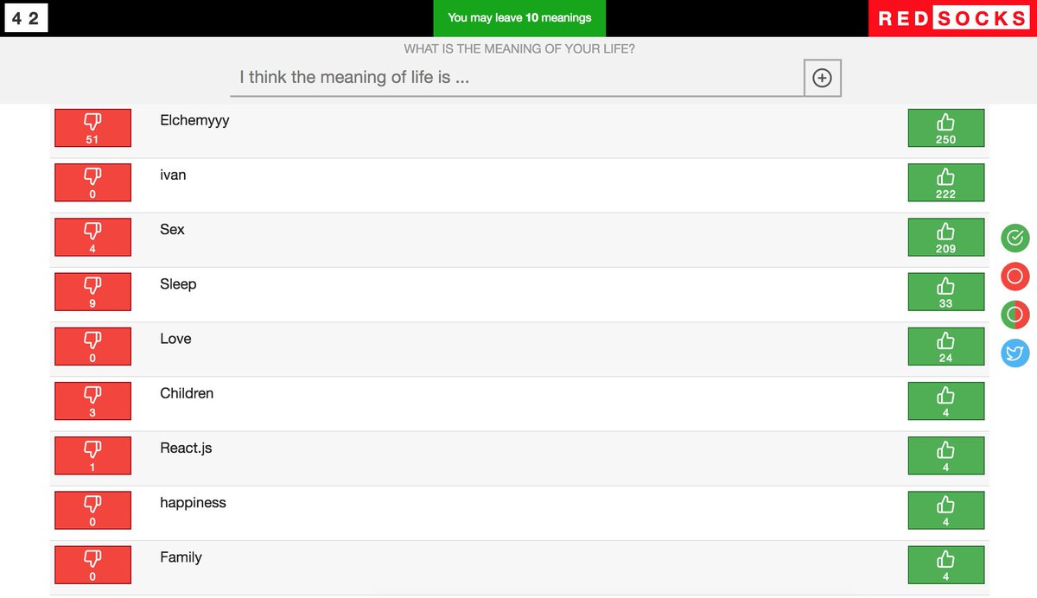Like the Children meaning
Viewport: 1037px width, 598px height.
pos(945,401)
